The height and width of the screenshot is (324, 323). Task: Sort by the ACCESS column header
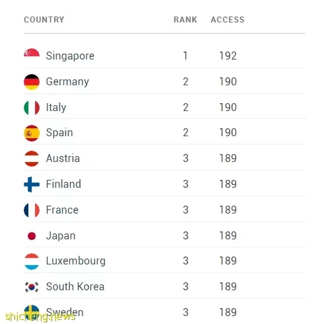pyautogui.click(x=228, y=20)
